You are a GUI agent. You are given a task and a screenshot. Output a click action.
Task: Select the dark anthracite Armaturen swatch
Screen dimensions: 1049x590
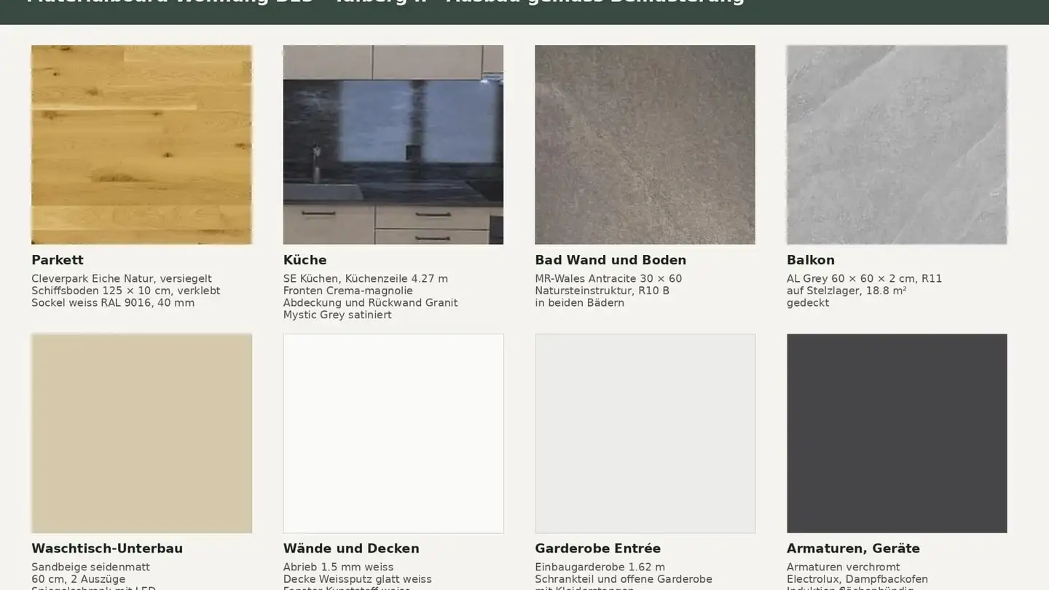pos(897,433)
